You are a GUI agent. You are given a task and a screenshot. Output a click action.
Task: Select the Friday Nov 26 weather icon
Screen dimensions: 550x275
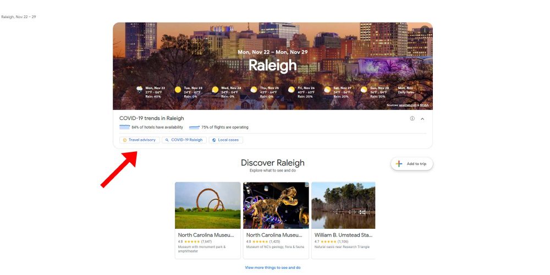(291, 90)
